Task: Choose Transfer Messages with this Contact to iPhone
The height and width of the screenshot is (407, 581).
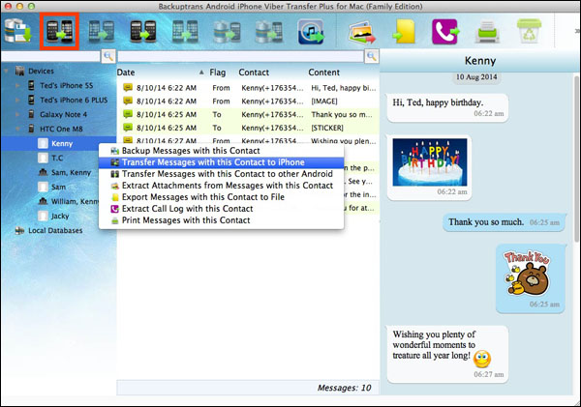Action: point(221,162)
